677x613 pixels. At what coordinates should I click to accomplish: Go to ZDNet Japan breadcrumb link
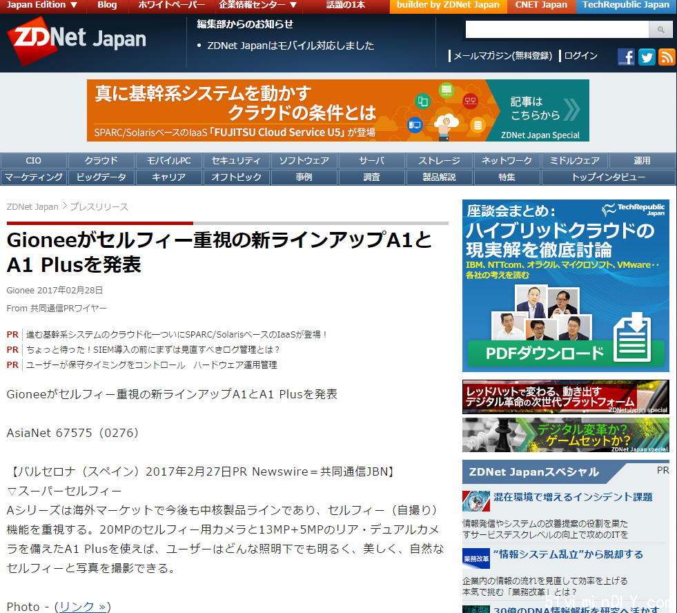tap(32, 207)
